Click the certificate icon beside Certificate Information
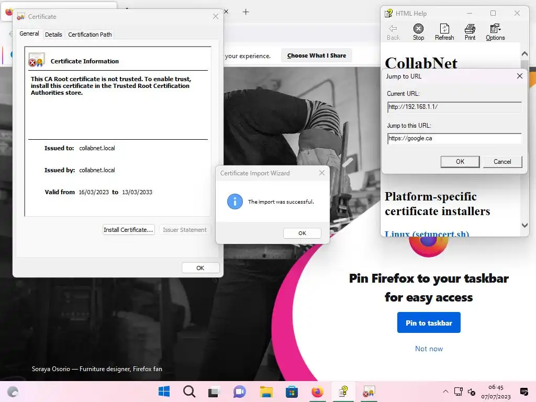536x402 pixels. [x=37, y=60]
